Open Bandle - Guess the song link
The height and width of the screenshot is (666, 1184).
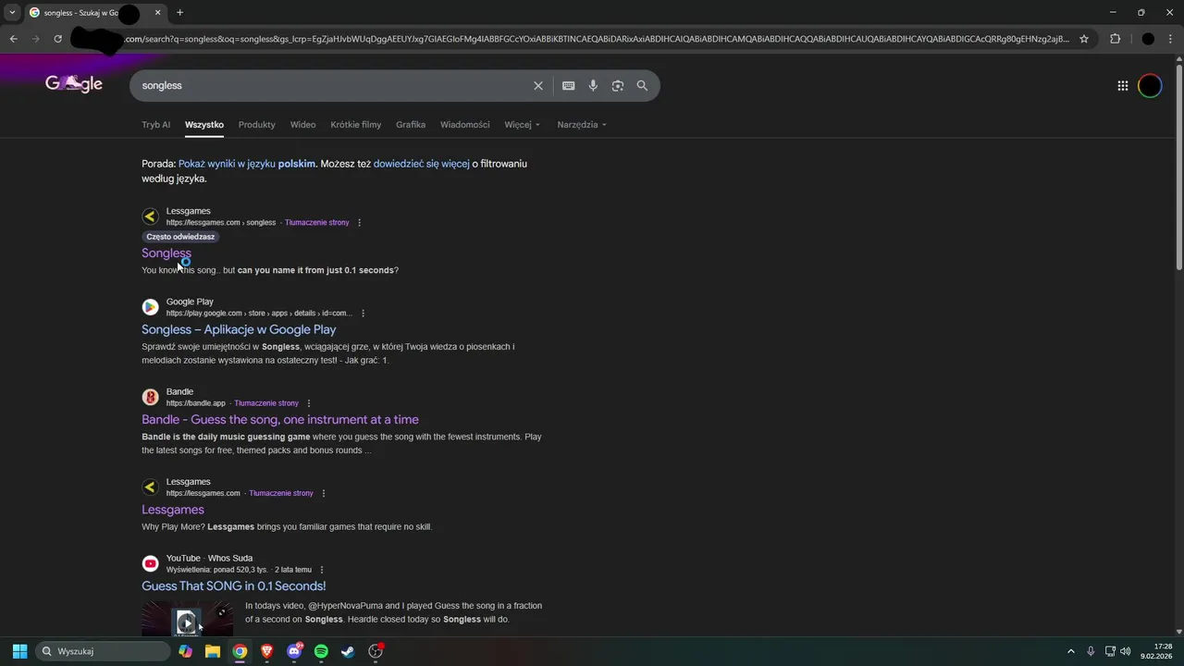[280, 419]
